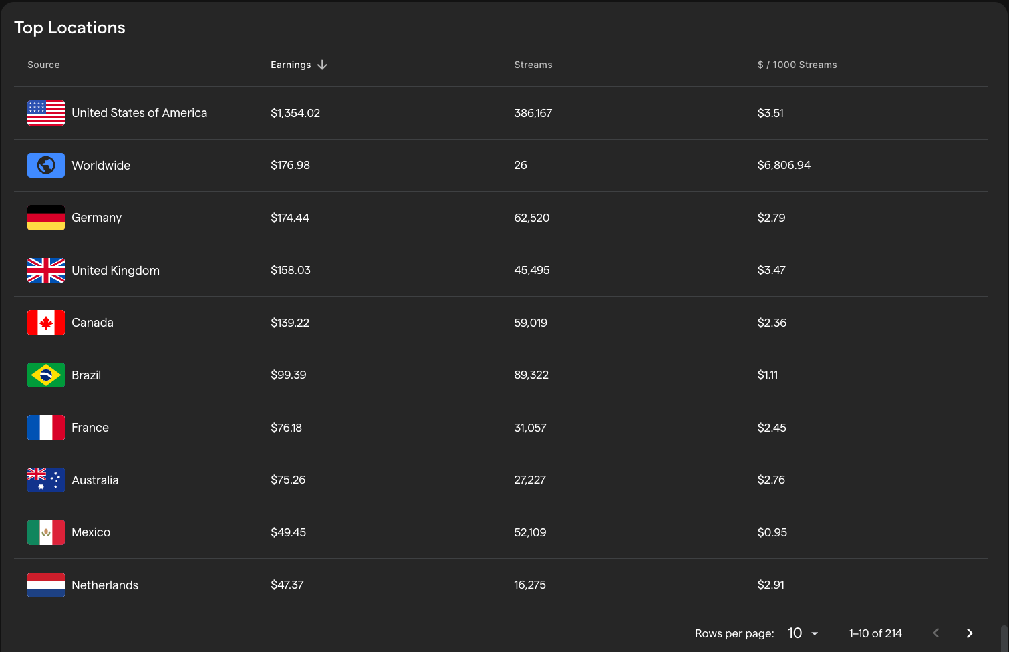
Task: Click the $3.47 rate for United Kingdom
Action: coord(771,270)
